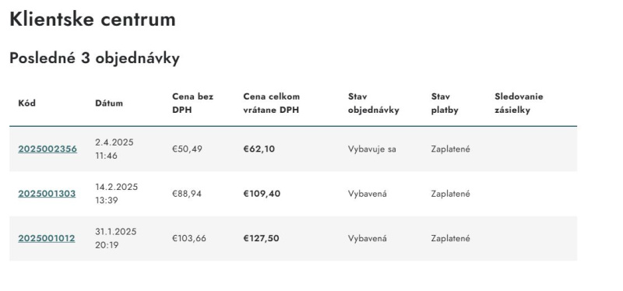This screenshot has width=623, height=291.
Task: Click Zaplatené status of order 2025001012
Action: pos(451,238)
